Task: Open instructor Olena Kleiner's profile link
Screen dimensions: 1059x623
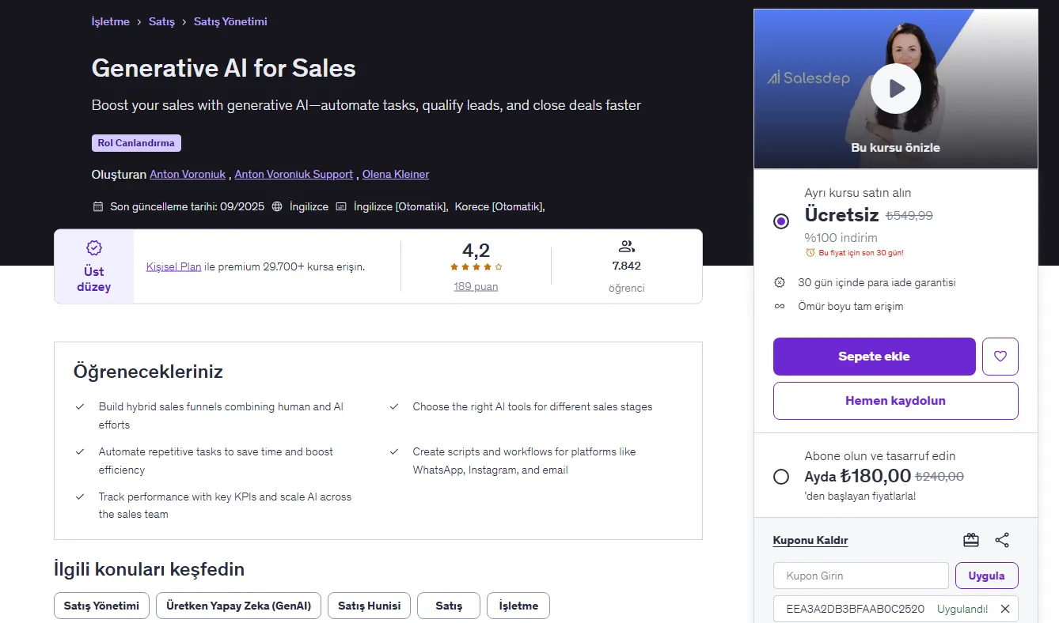Action: point(396,175)
